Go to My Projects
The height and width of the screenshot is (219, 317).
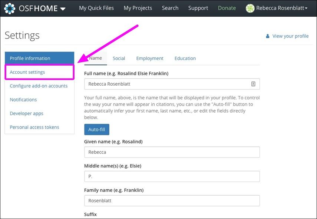point(138,8)
